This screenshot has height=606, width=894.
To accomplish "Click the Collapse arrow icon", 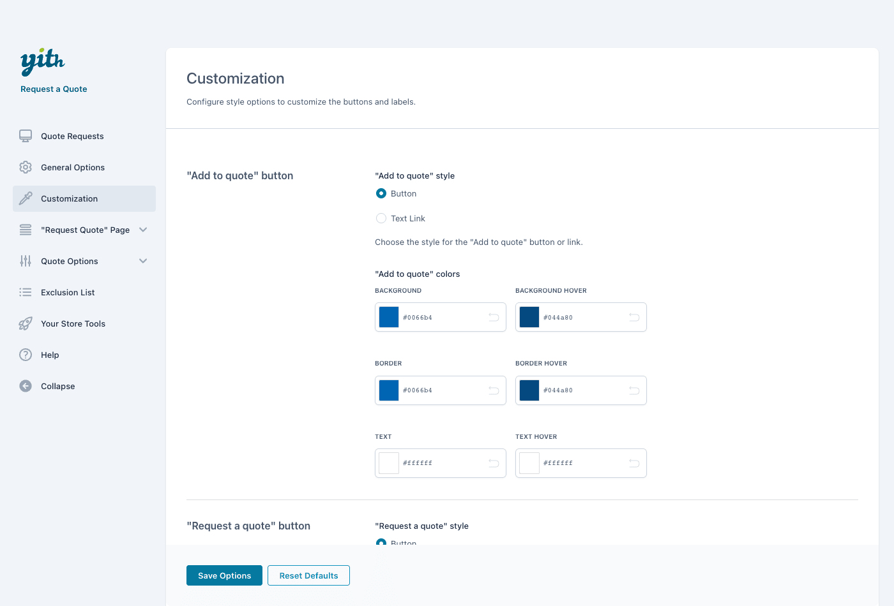I will coord(26,386).
